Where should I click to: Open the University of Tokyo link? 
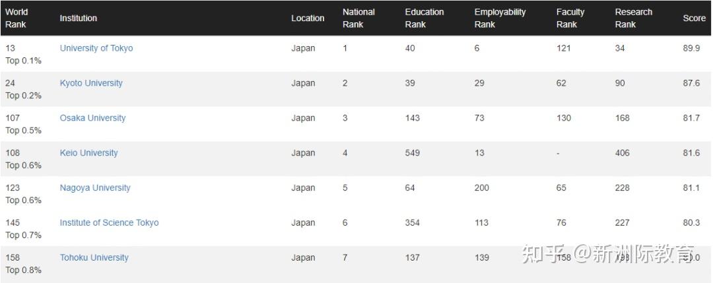click(x=96, y=48)
